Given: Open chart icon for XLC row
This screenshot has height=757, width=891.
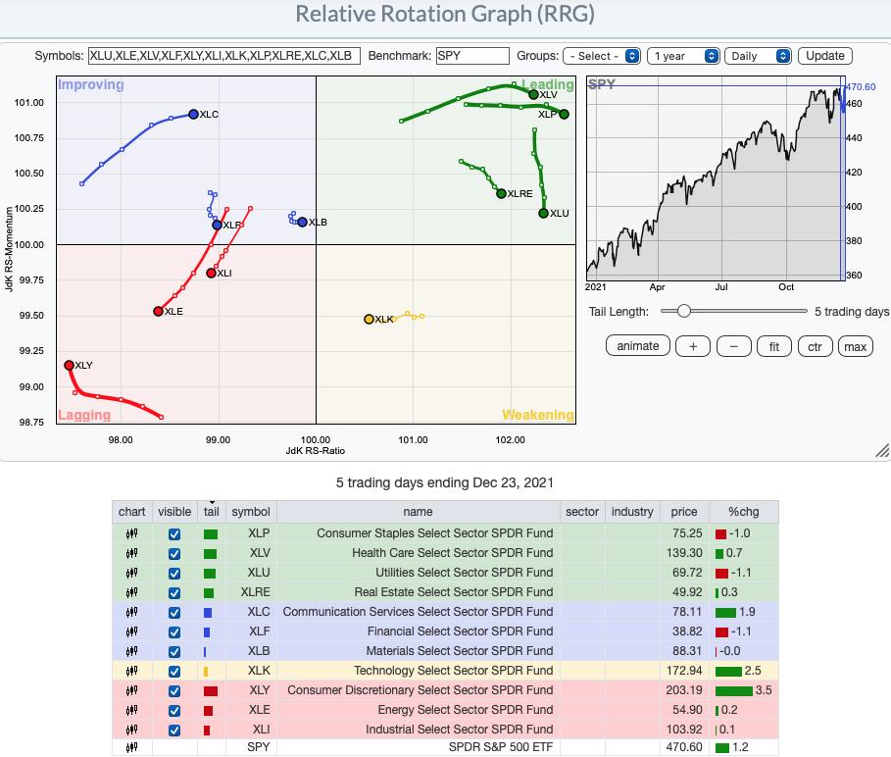Looking at the screenshot, I should tap(131, 612).
